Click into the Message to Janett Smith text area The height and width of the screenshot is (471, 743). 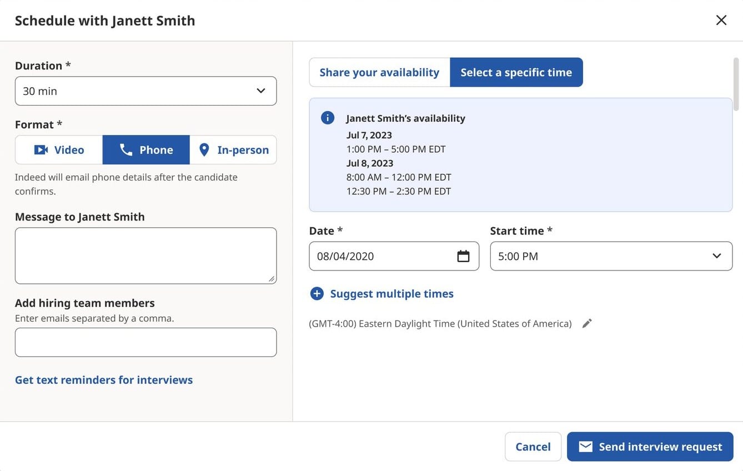(145, 255)
